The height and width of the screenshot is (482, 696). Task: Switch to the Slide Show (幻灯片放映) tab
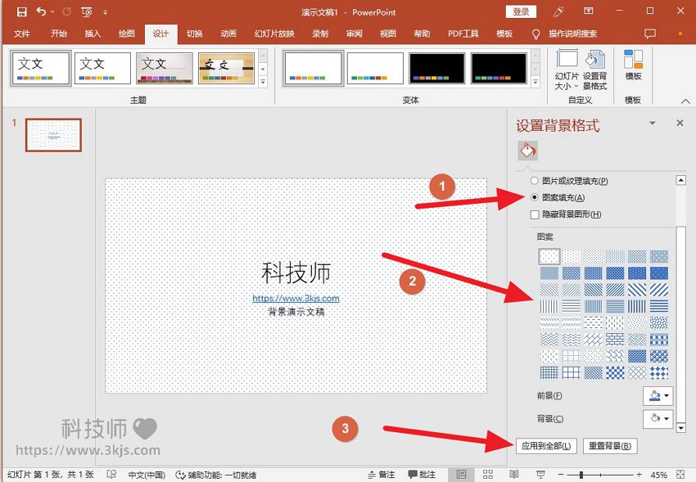pos(274,34)
